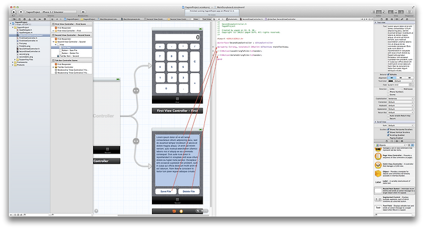Toggle Shows Horizontal Scrollers checkbox
The height and width of the screenshot is (229, 424).
pyautogui.click(x=389, y=130)
